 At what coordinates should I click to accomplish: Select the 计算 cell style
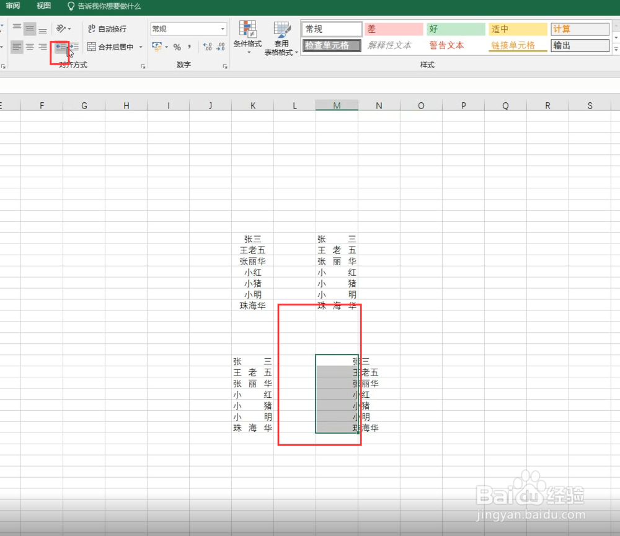(x=580, y=29)
